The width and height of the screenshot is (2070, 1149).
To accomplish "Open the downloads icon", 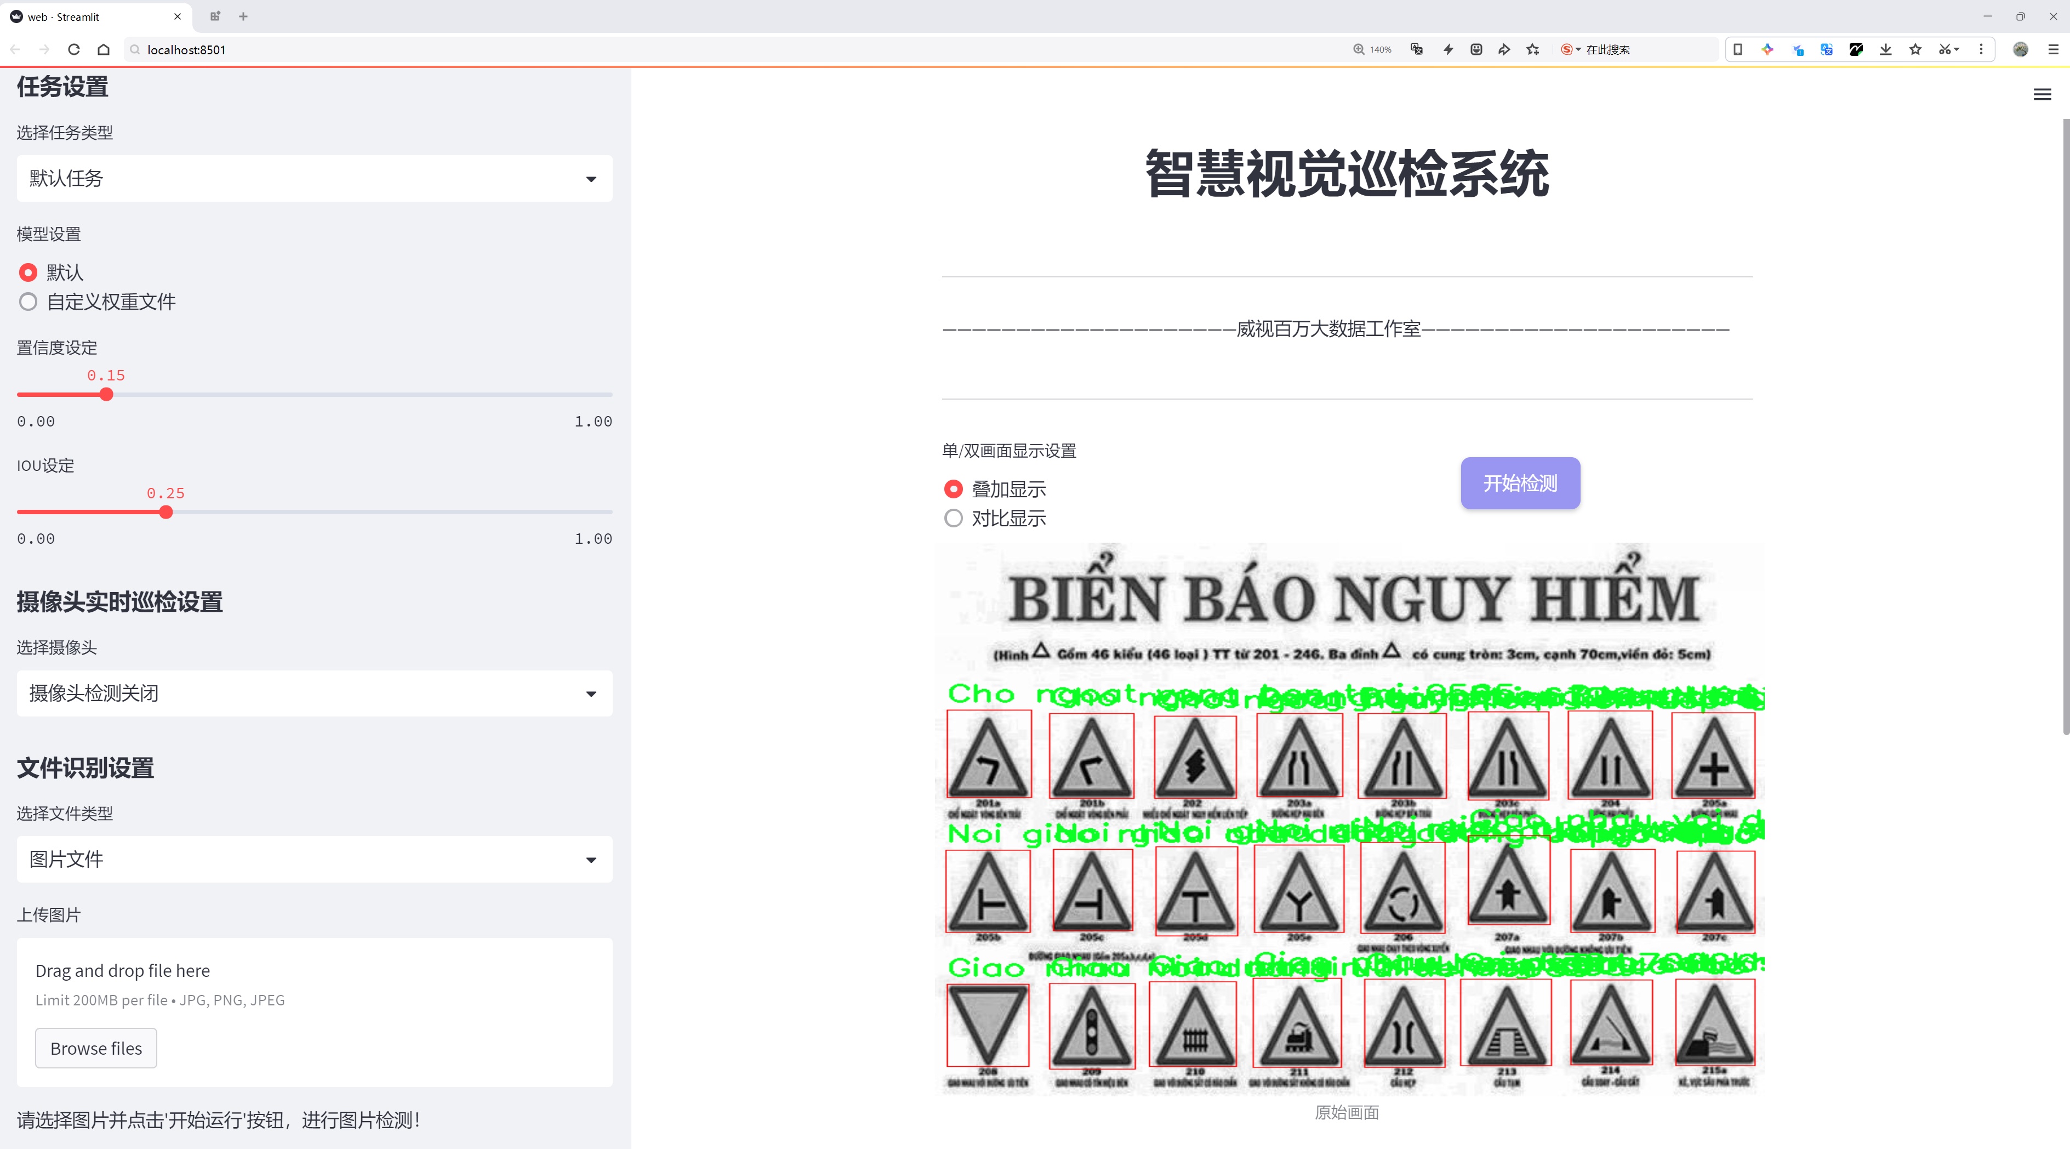I will [x=1886, y=50].
